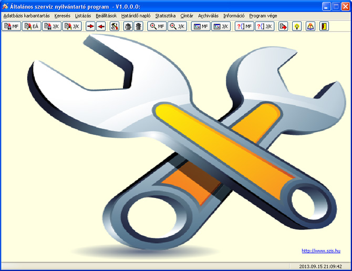
Task: Click the exit door toolbar icon
Action: [x=324, y=26]
